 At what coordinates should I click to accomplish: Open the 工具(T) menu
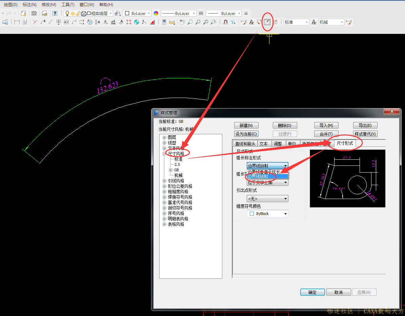(68, 5)
